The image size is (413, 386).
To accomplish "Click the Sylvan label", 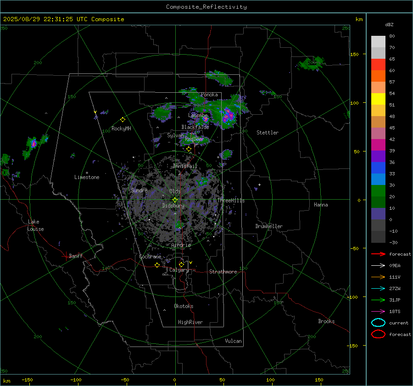I will [x=175, y=135].
